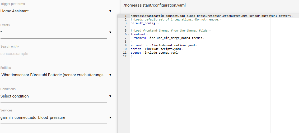Click the garmin_connect.add_blood_pressure service value
The image size is (299, 133).
click(33, 118)
